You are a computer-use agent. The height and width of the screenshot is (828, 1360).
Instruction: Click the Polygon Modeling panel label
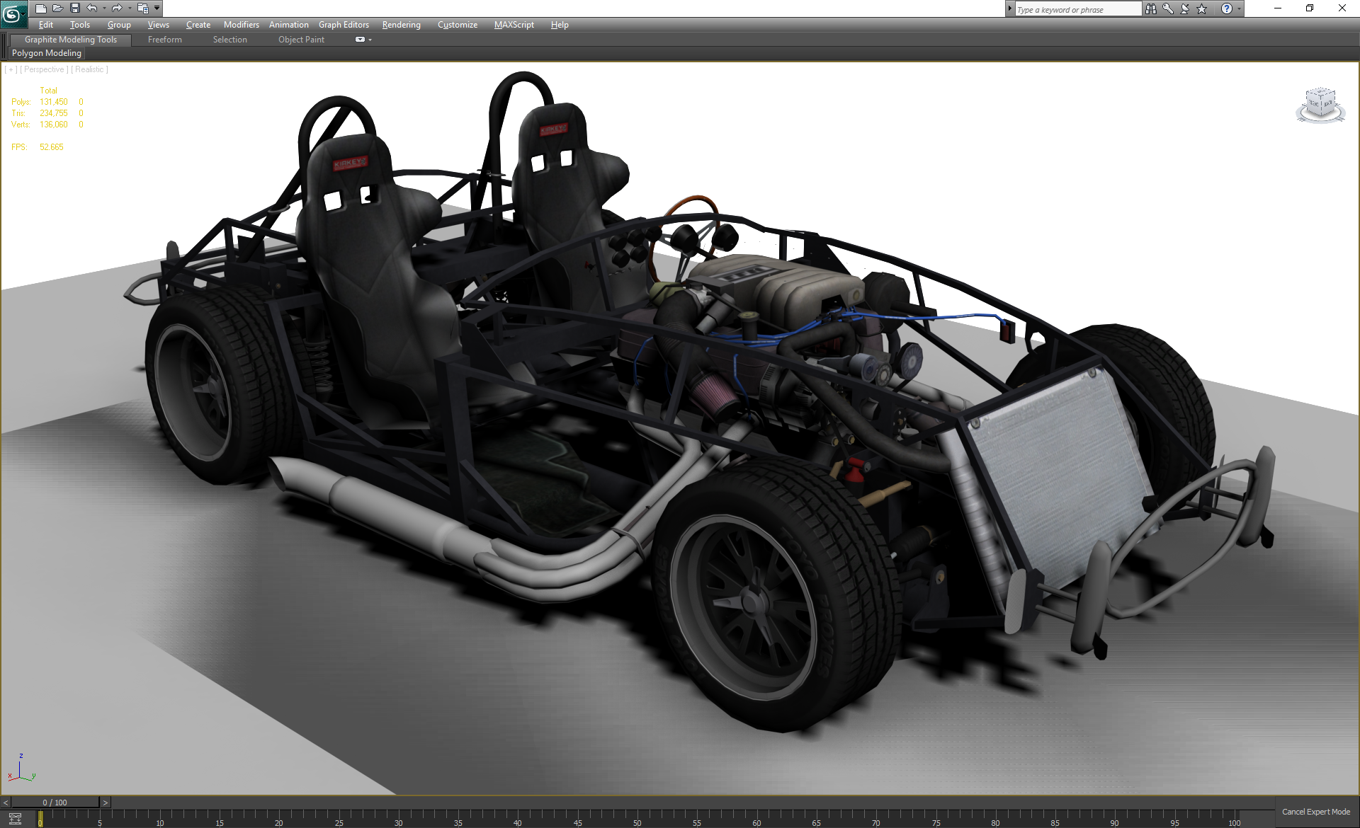47,53
